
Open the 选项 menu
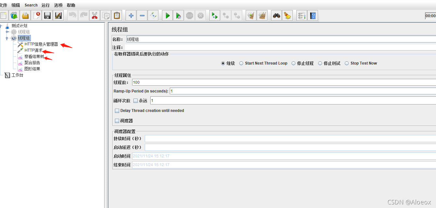(58, 5)
